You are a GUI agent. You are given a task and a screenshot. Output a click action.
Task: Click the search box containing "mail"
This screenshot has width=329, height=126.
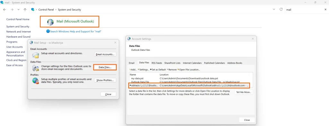point(304,10)
